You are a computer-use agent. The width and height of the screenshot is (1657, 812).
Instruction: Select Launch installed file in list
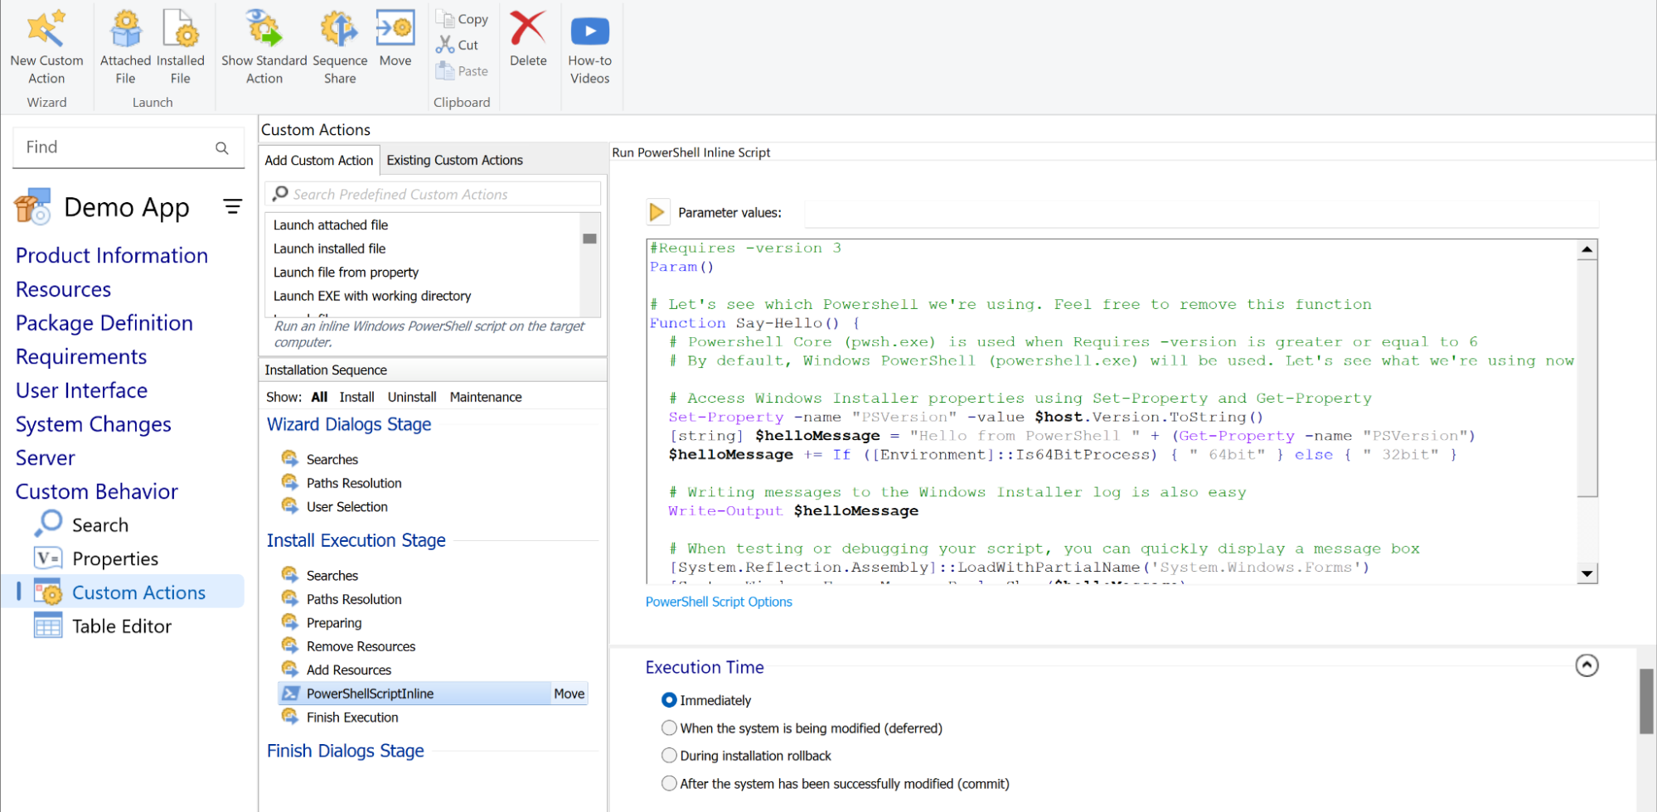pyautogui.click(x=330, y=249)
